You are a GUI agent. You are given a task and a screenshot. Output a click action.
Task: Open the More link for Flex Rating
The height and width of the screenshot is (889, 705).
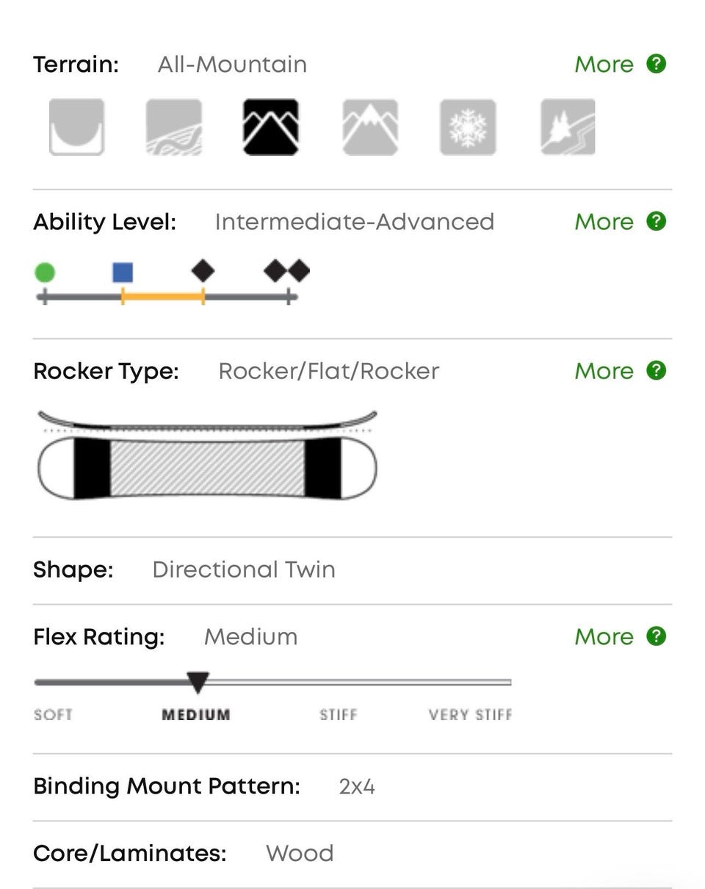pos(604,637)
